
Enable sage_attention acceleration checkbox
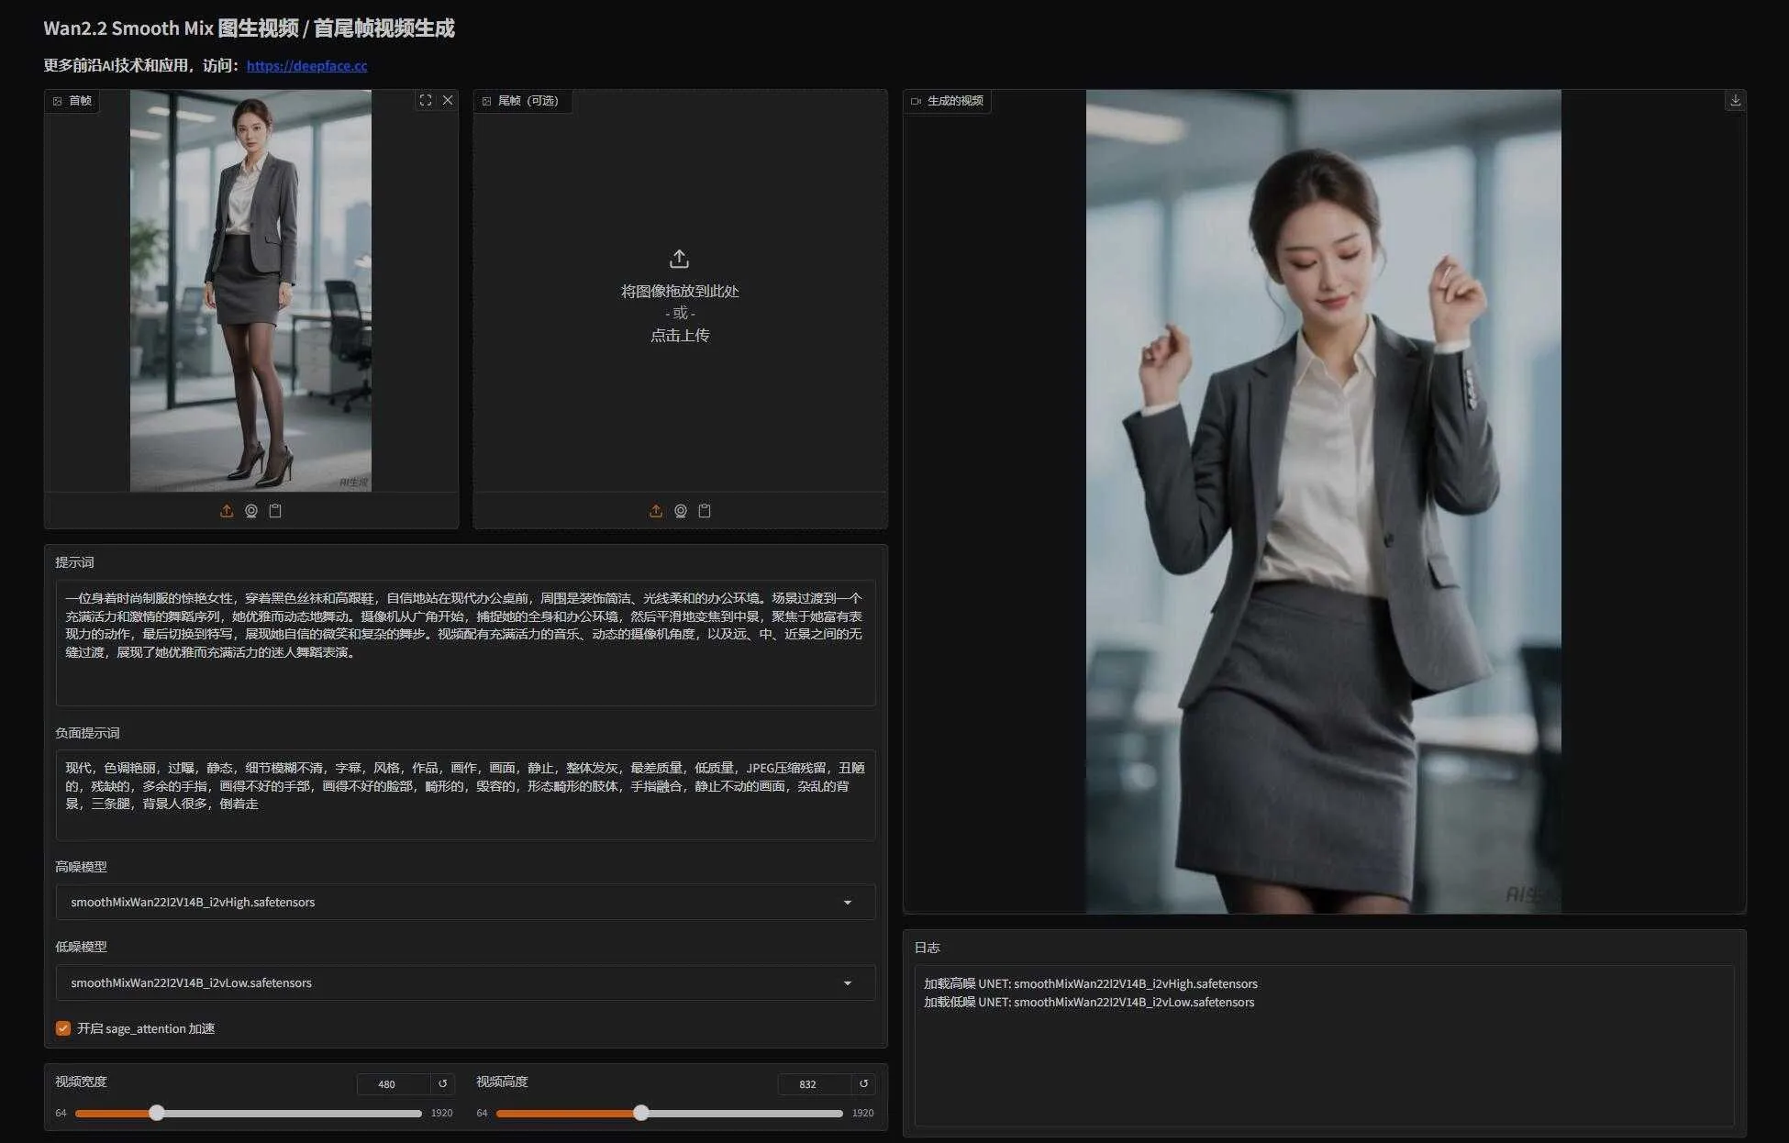pos(62,1028)
